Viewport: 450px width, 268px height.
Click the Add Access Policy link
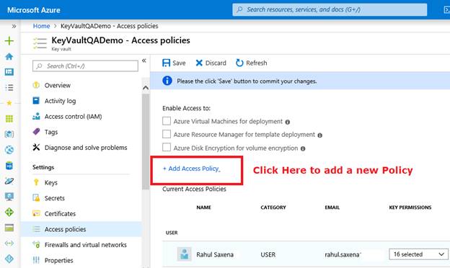(191, 169)
